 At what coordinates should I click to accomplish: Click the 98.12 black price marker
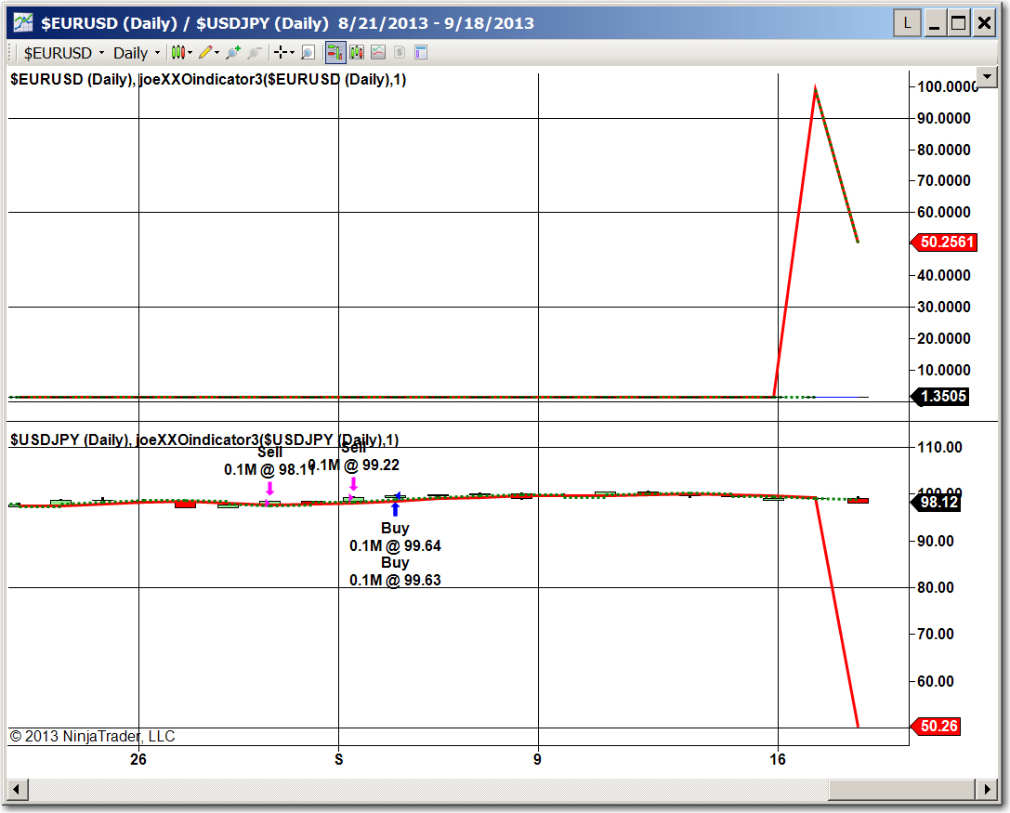[x=936, y=503]
